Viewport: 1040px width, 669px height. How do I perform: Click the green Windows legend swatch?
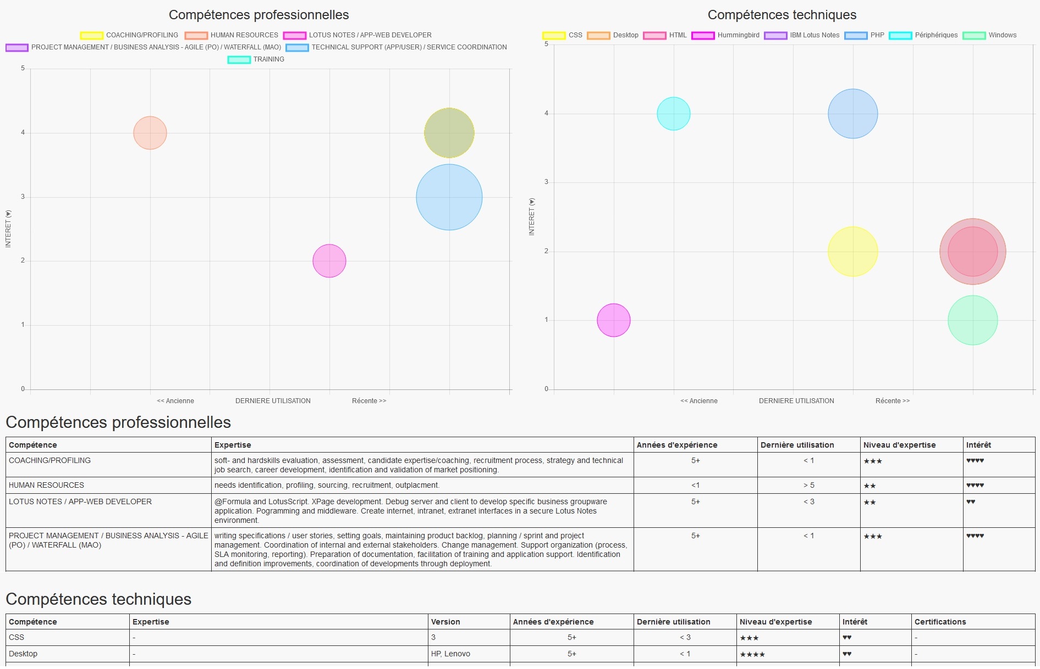click(x=974, y=36)
